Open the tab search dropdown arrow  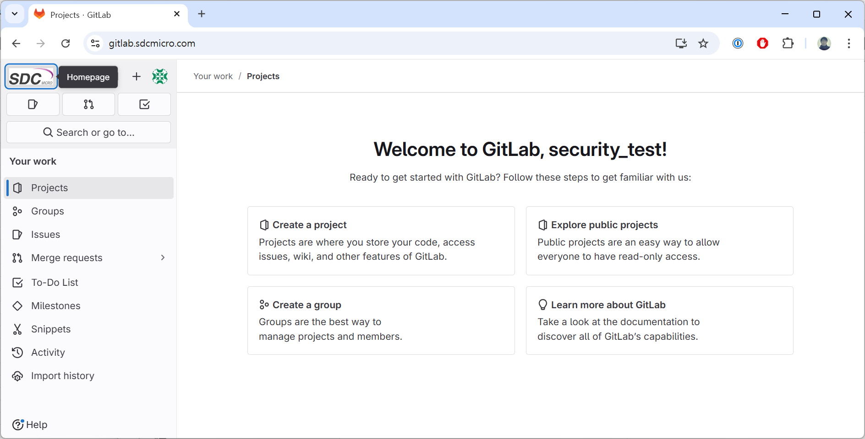(x=15, y=14)
